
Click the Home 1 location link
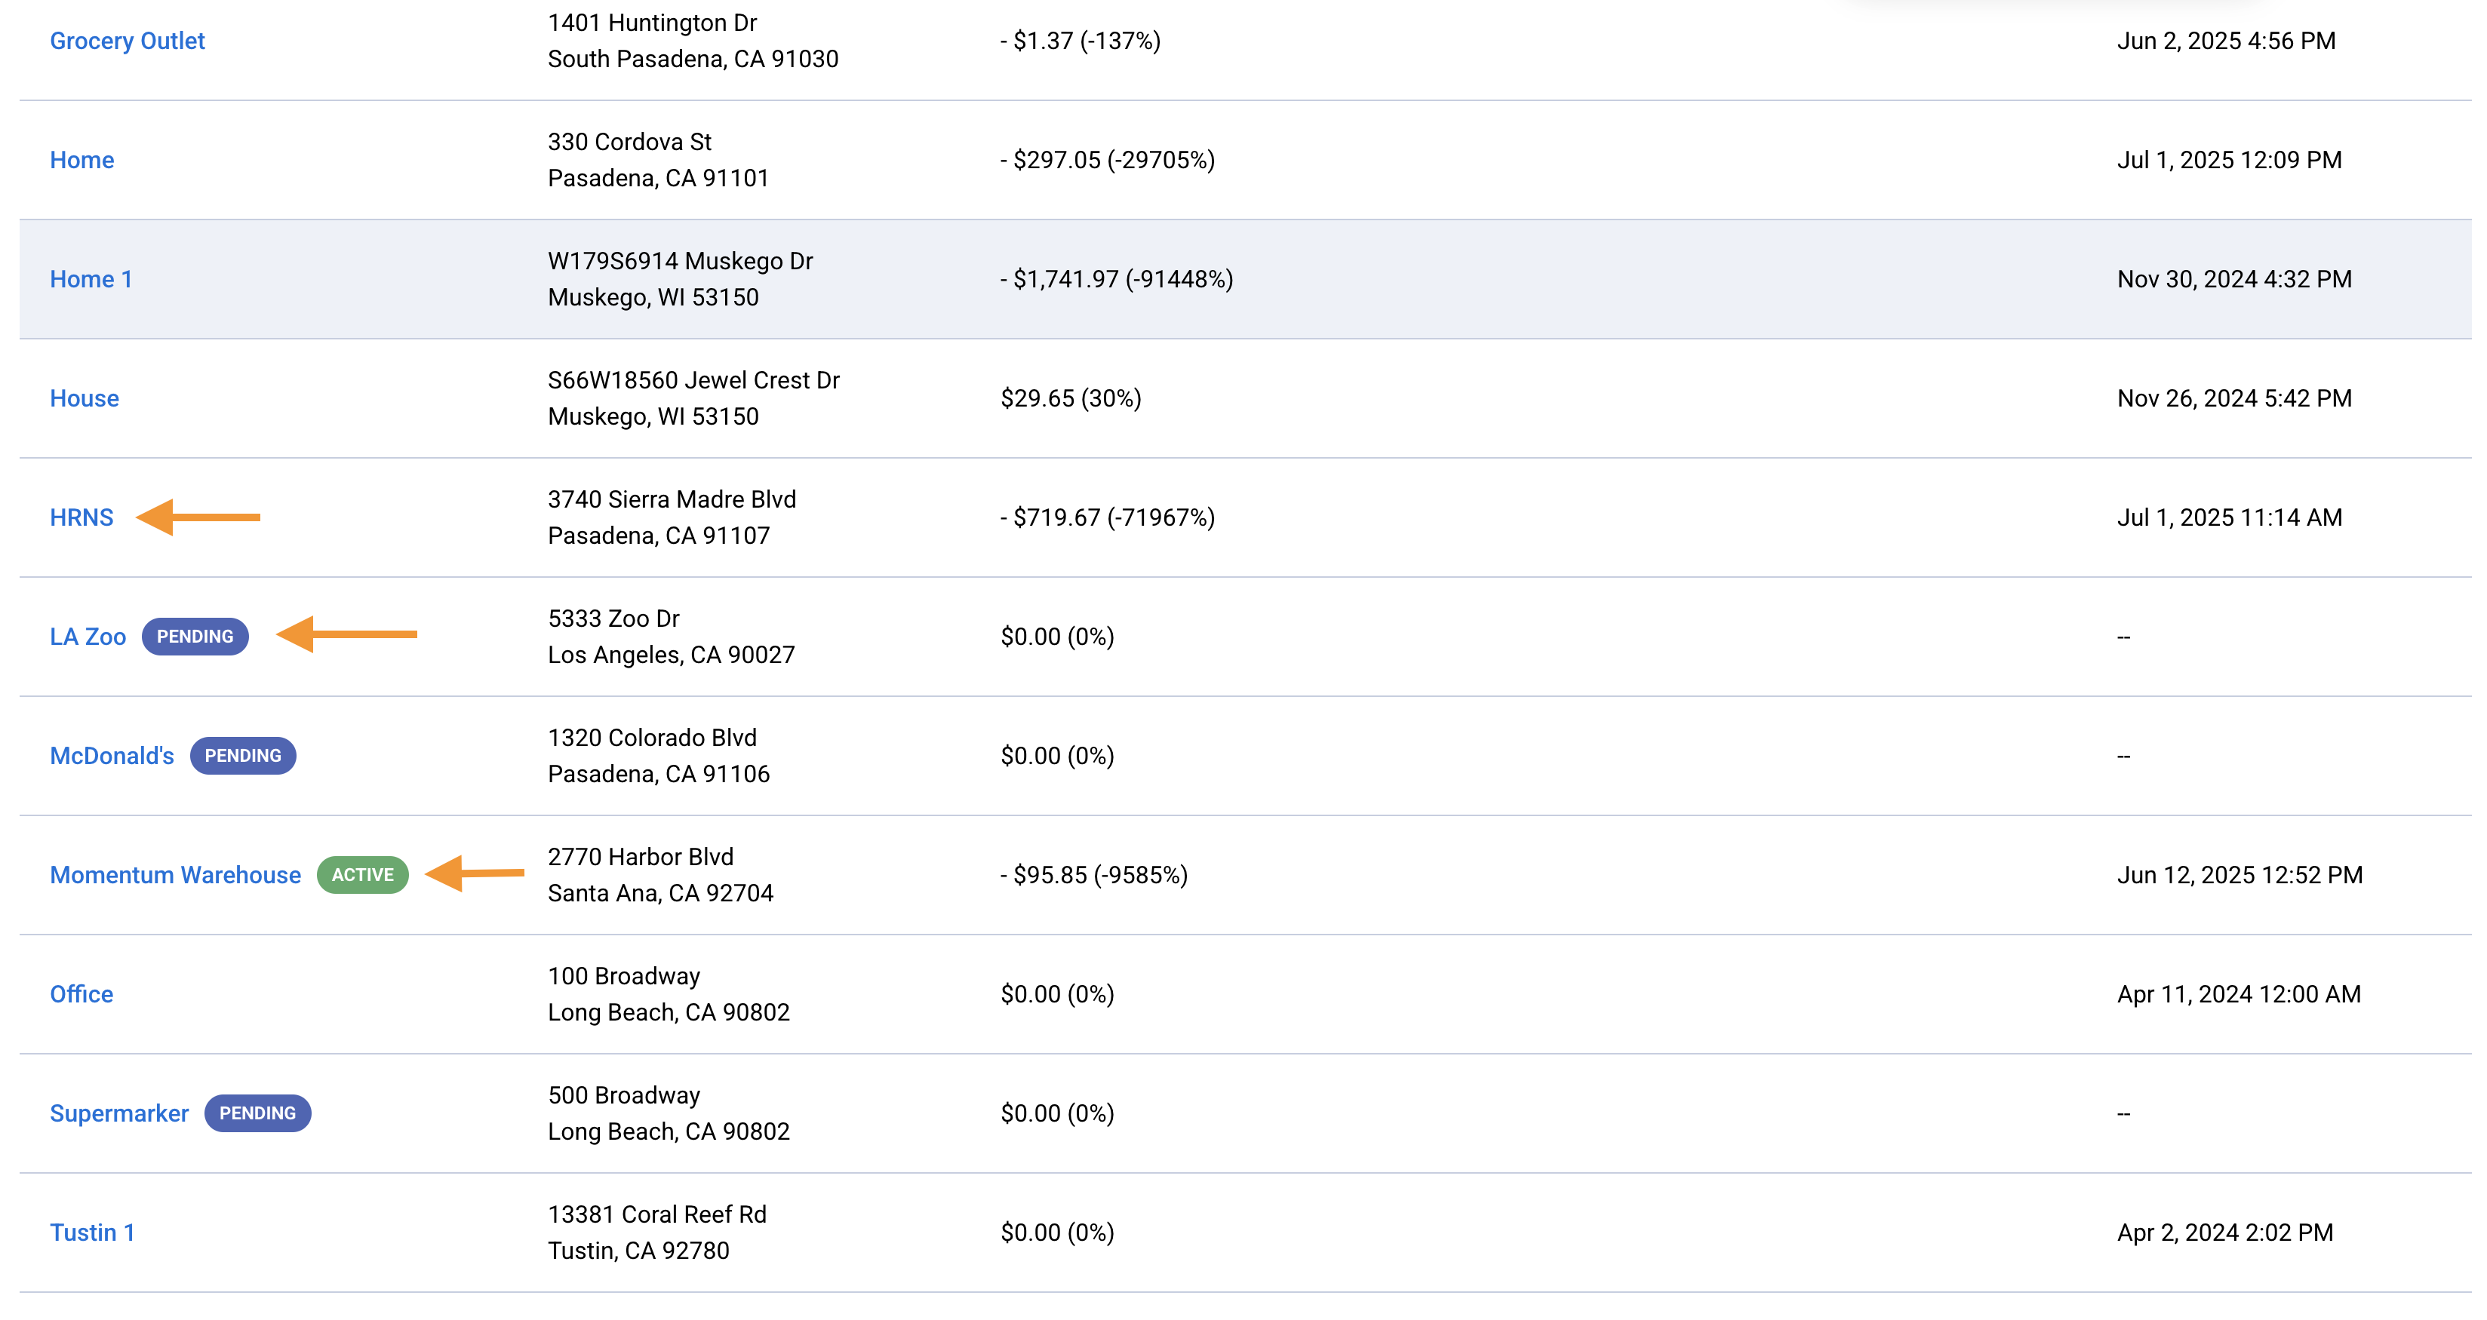[x=91, y=279]
